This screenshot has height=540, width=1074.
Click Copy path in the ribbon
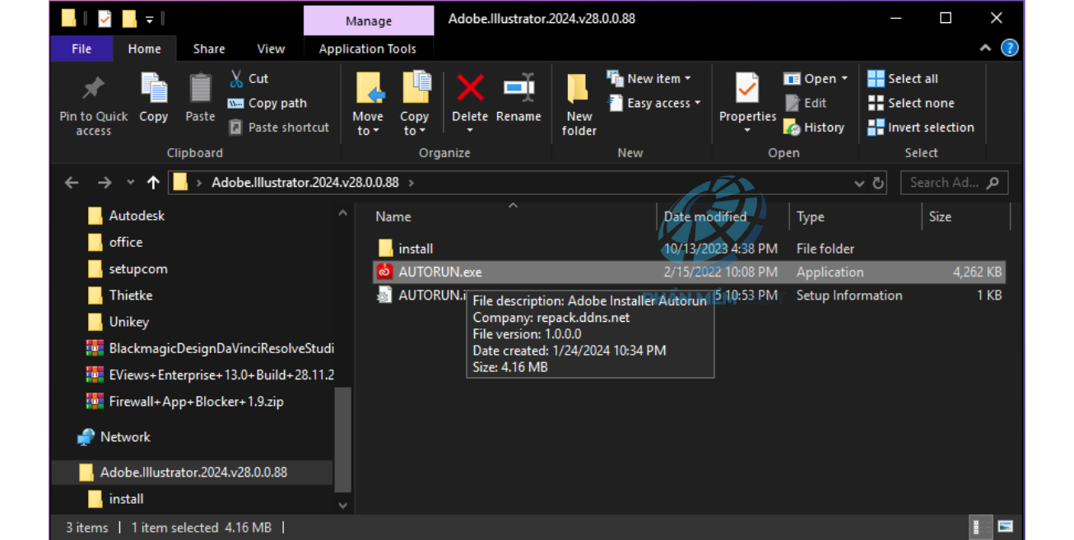(267, 103)
